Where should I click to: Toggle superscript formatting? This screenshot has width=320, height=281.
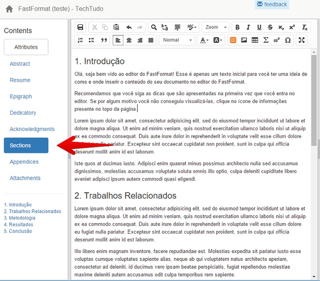(292, 27)
